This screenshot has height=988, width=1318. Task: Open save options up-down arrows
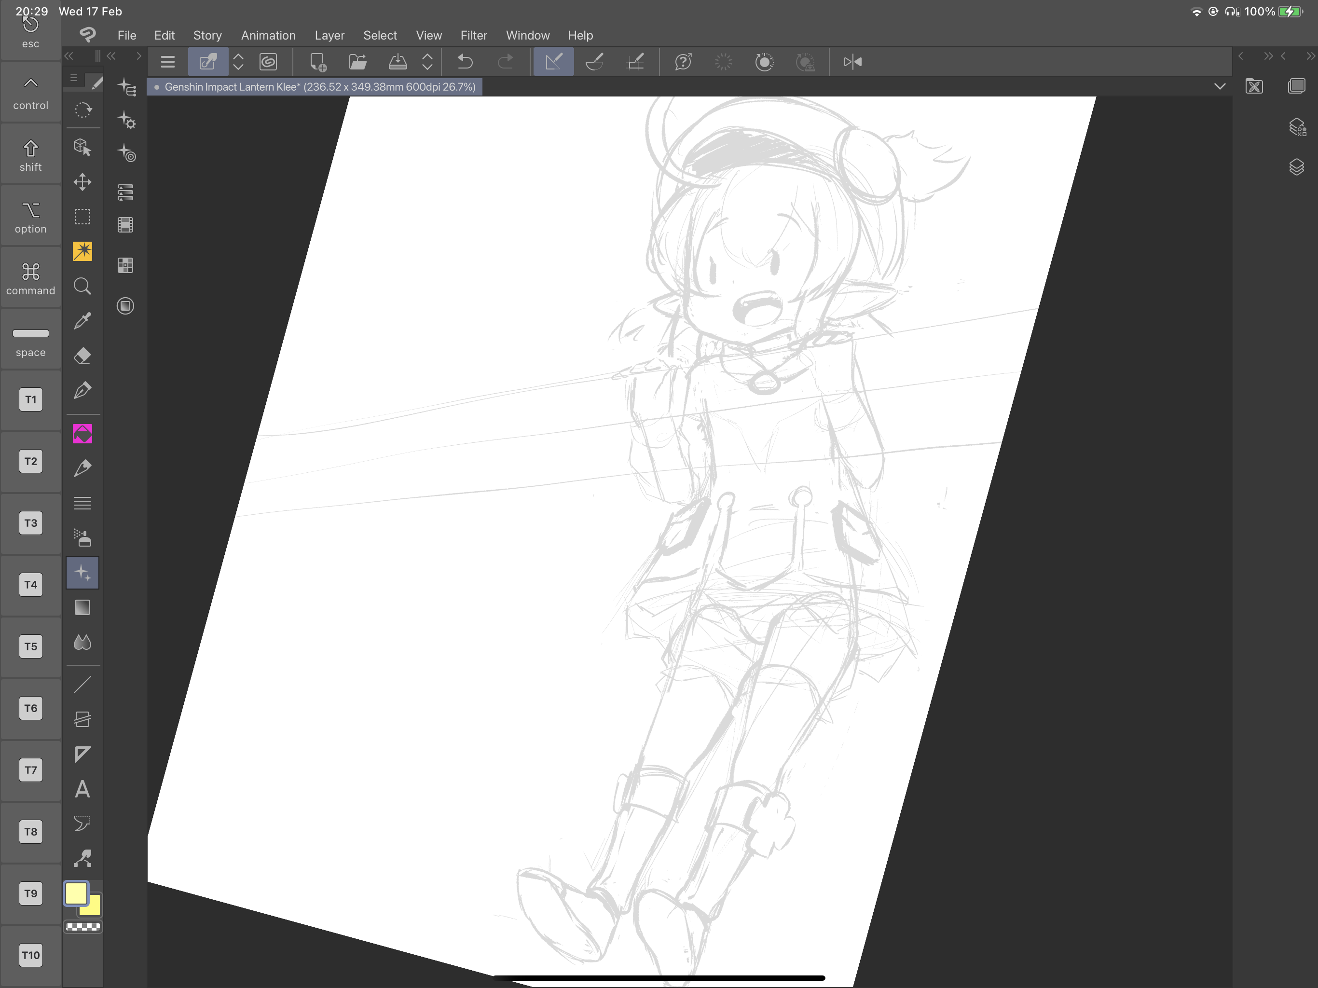(x=427, y=61)
